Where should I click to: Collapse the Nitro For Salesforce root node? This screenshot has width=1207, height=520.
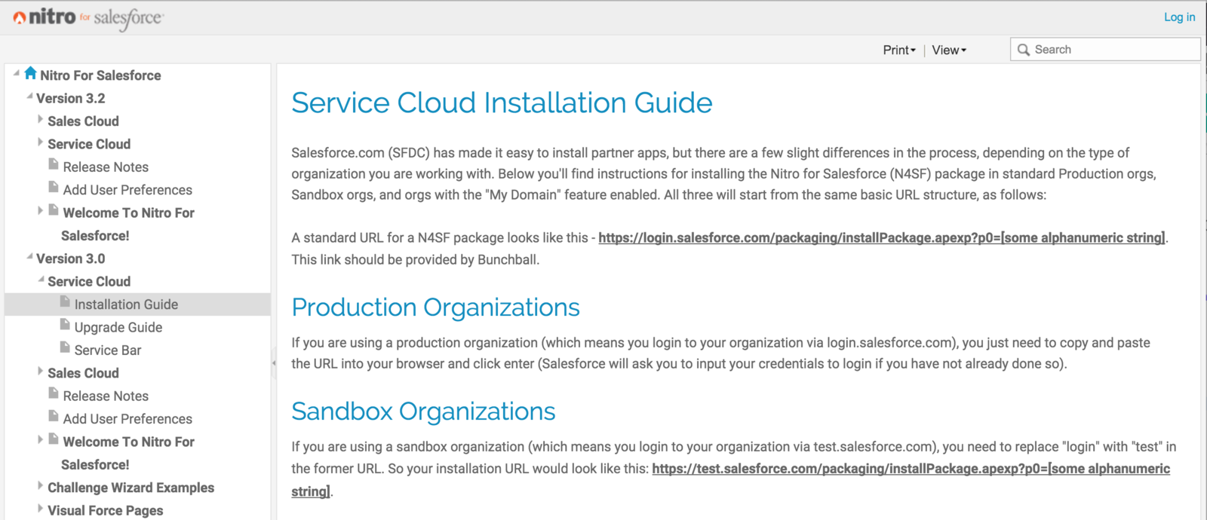coord(17,73)
